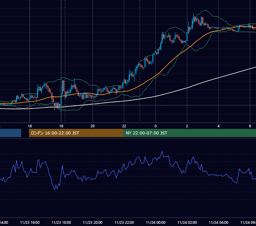256x226 pixels.
Task: Click the NY 22:00-07:00 JST session band
Action: point(189,133)
